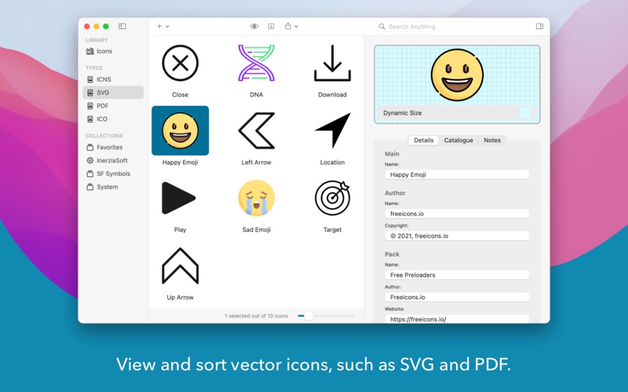Click the 'Up Arrow' caption text
Screen dimensions: 628x392
tap(180, 297)
